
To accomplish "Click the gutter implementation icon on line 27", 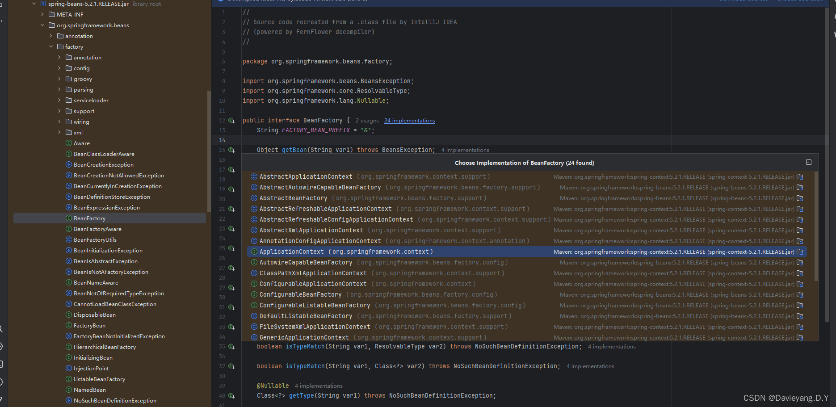I will tap(231, 268).
